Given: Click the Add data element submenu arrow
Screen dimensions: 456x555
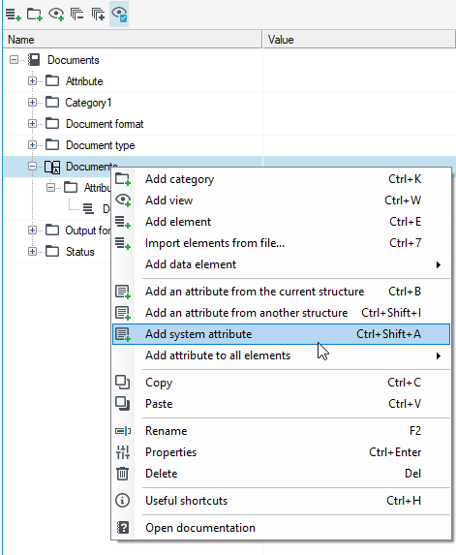Looking at the screenshot, I should point(439,264).
